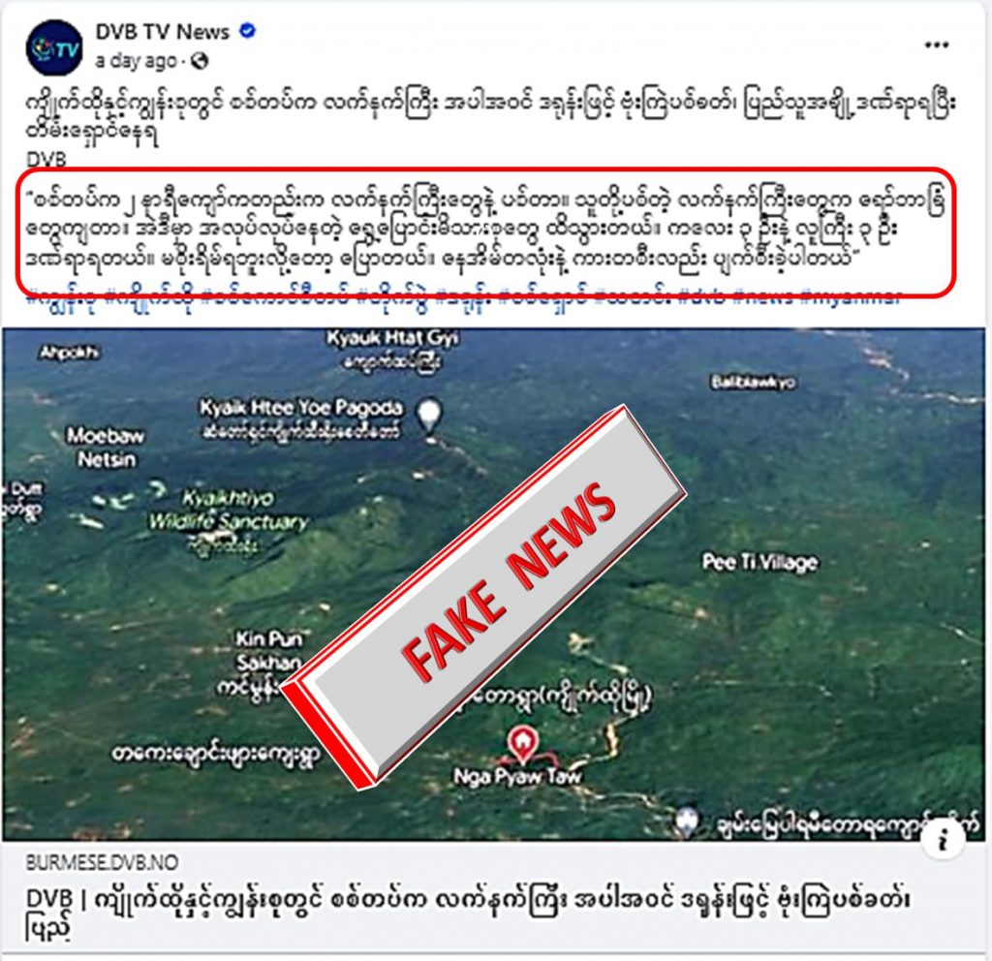Click the Kyaikhtiyo Wildlife Sanctuary map label
Screen dimensions: 992x961
[229, 510]
